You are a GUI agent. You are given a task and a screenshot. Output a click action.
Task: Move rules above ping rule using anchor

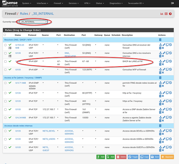[161, 83]
